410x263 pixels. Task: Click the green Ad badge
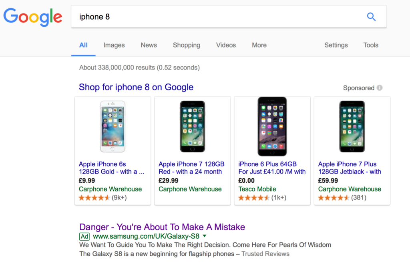pyautogui.click(x=84, y=236)
